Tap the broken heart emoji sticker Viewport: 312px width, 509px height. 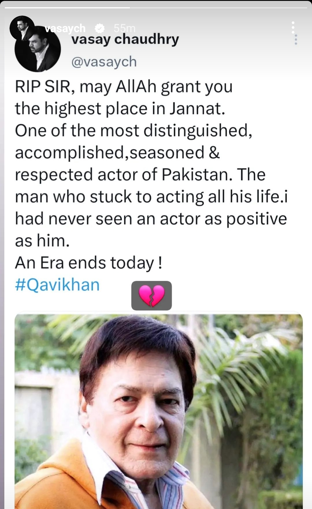(152, 296)
